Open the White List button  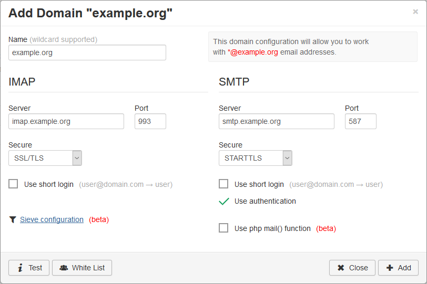[82, 268]
